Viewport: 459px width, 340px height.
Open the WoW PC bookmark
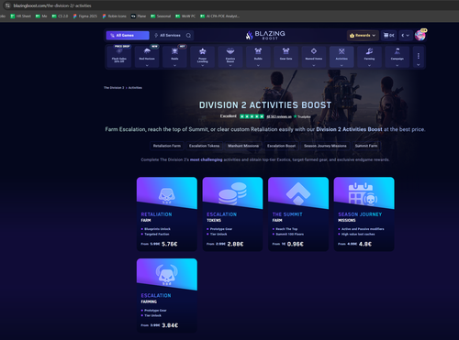tap(185, 16)
